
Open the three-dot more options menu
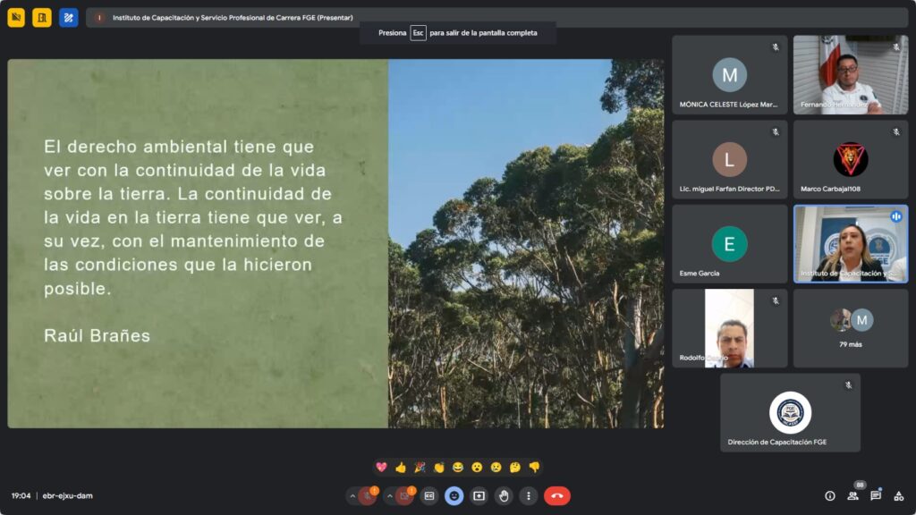(x=529, y=495)
